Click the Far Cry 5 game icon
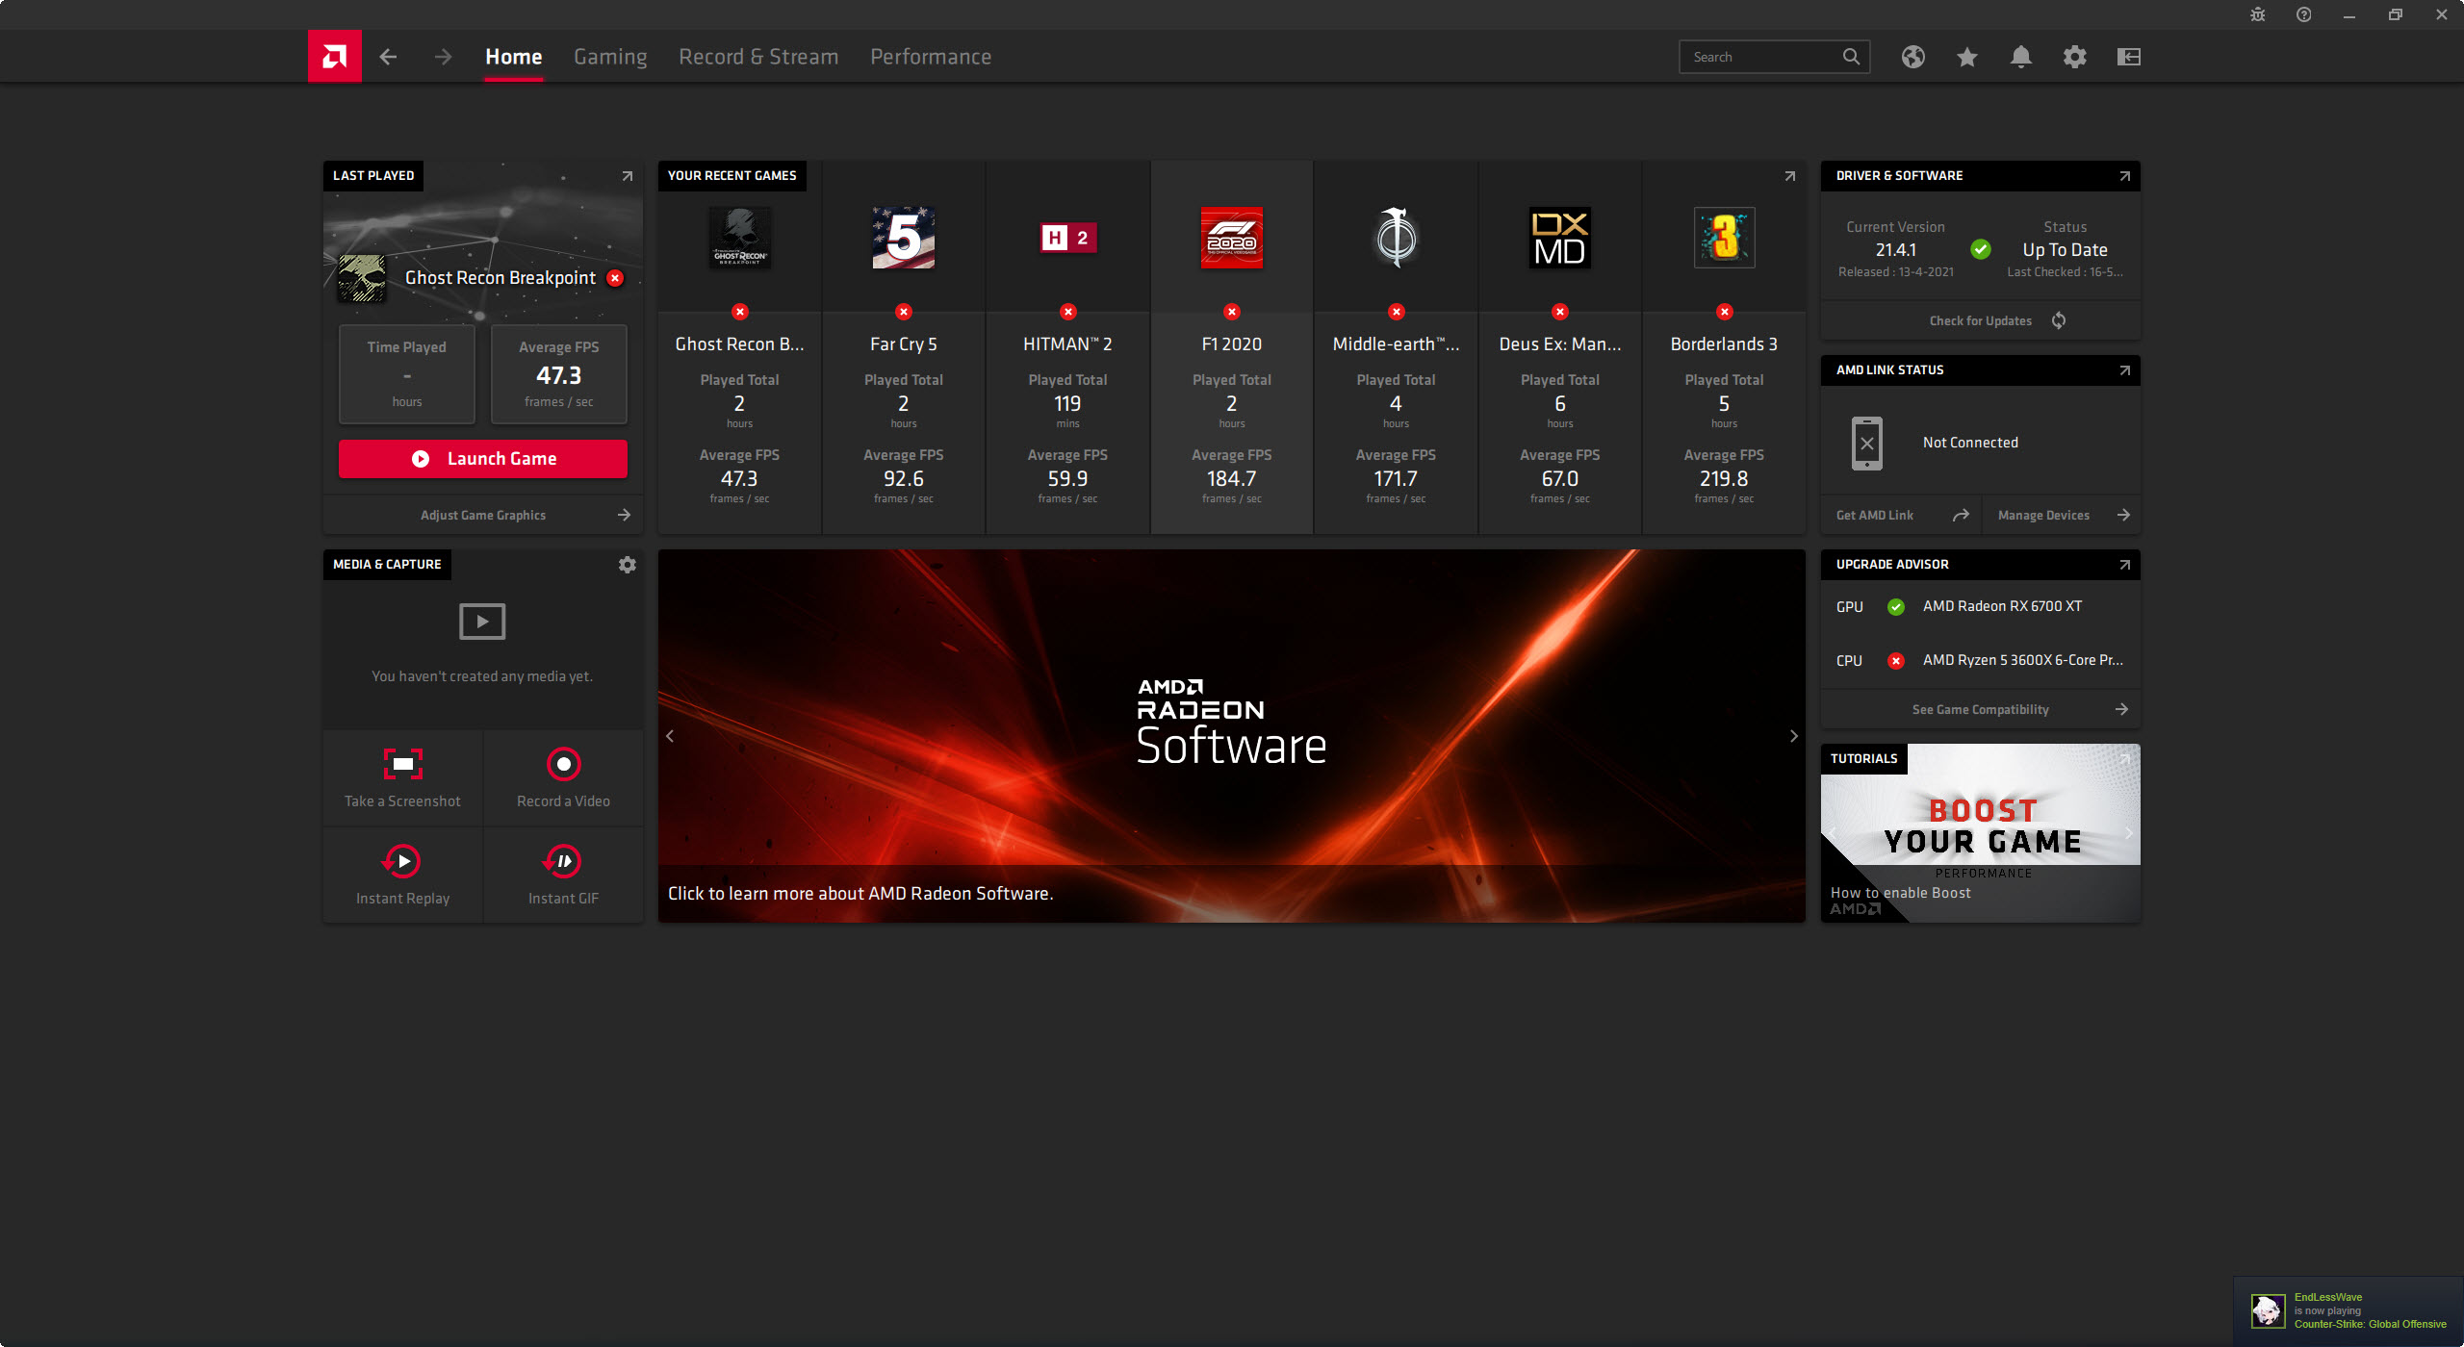 point(904,238)
